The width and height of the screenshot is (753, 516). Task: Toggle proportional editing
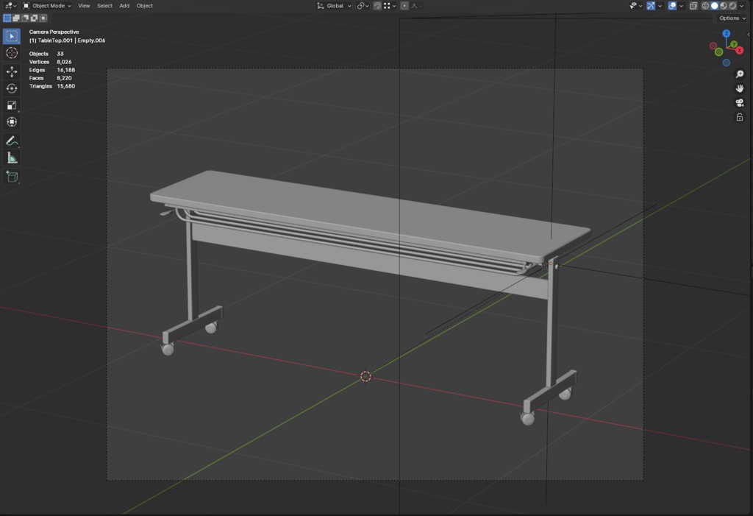(404, 6)
